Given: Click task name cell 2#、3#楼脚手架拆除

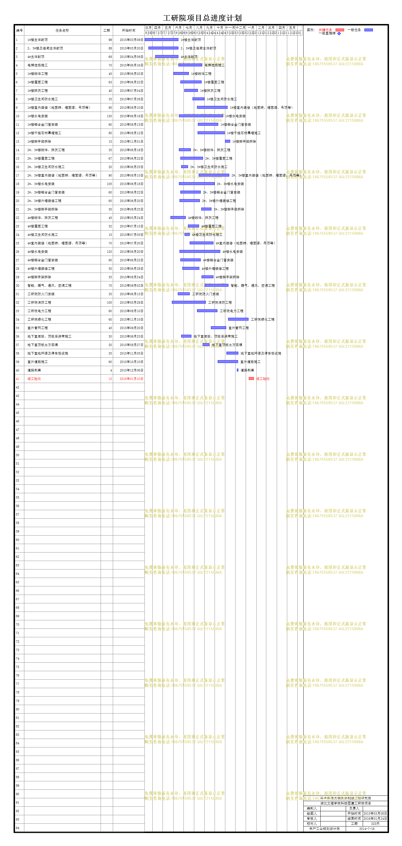Looking at the screenshot, I should point(62,209).
